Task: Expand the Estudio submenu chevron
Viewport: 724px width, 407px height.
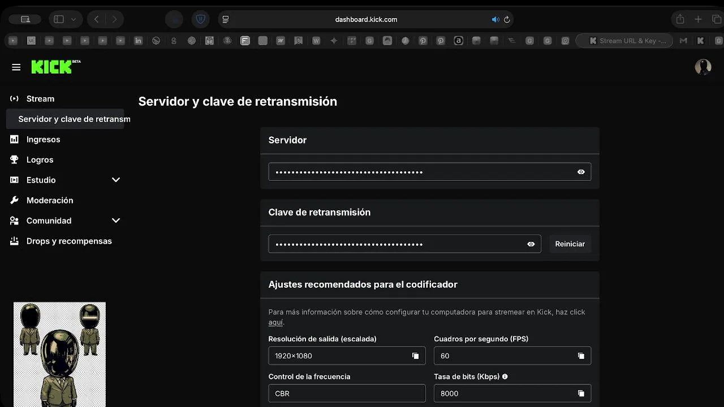Action: (116, 180)
